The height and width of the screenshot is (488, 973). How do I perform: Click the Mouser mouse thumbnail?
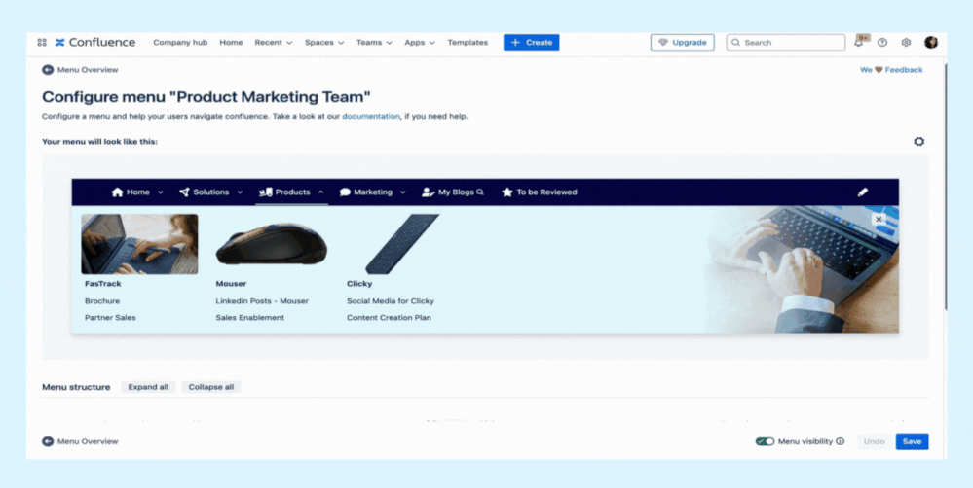point(271,244)
